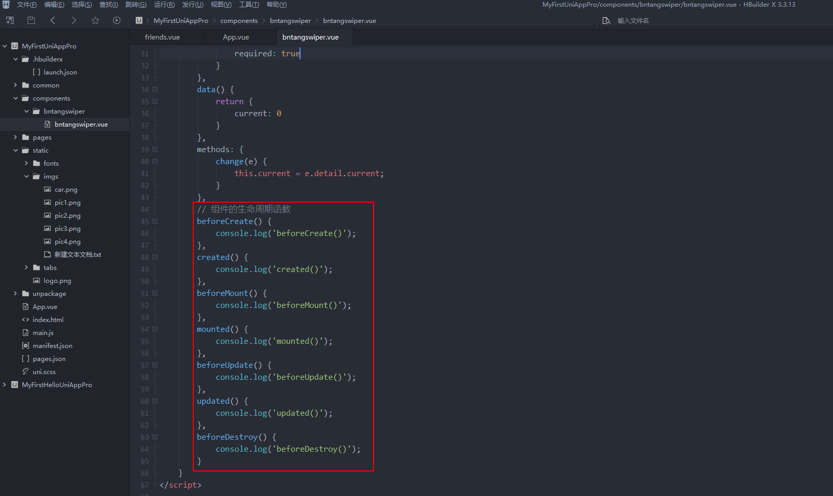
Task: Click bntangswiper.vue in the breadcrumb
Action: [350, 21]
